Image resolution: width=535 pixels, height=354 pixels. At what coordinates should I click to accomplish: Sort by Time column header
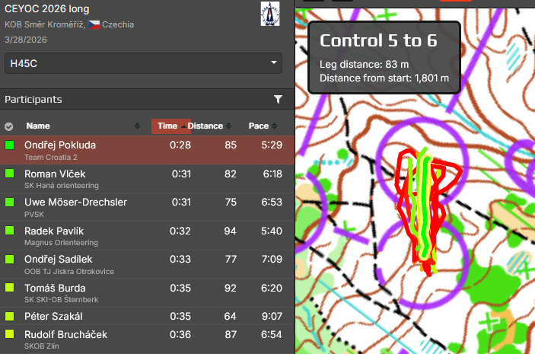pos(167,126)
